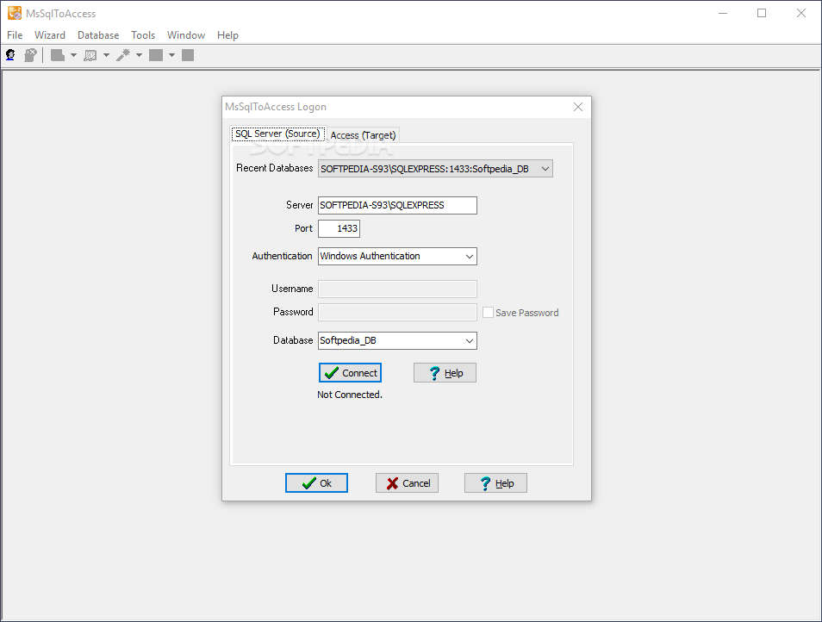Expand the Recent Databases combo box
Viewport: 822px width, 622px height.
click(x=545, y=169)
